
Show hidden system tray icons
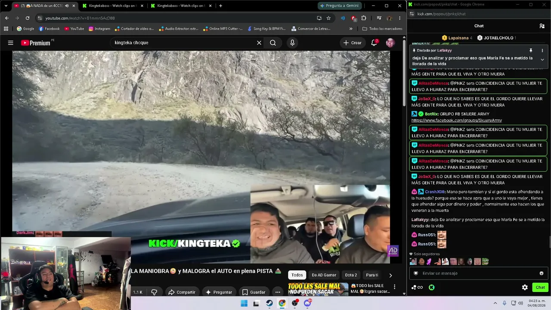click(495, 303)
